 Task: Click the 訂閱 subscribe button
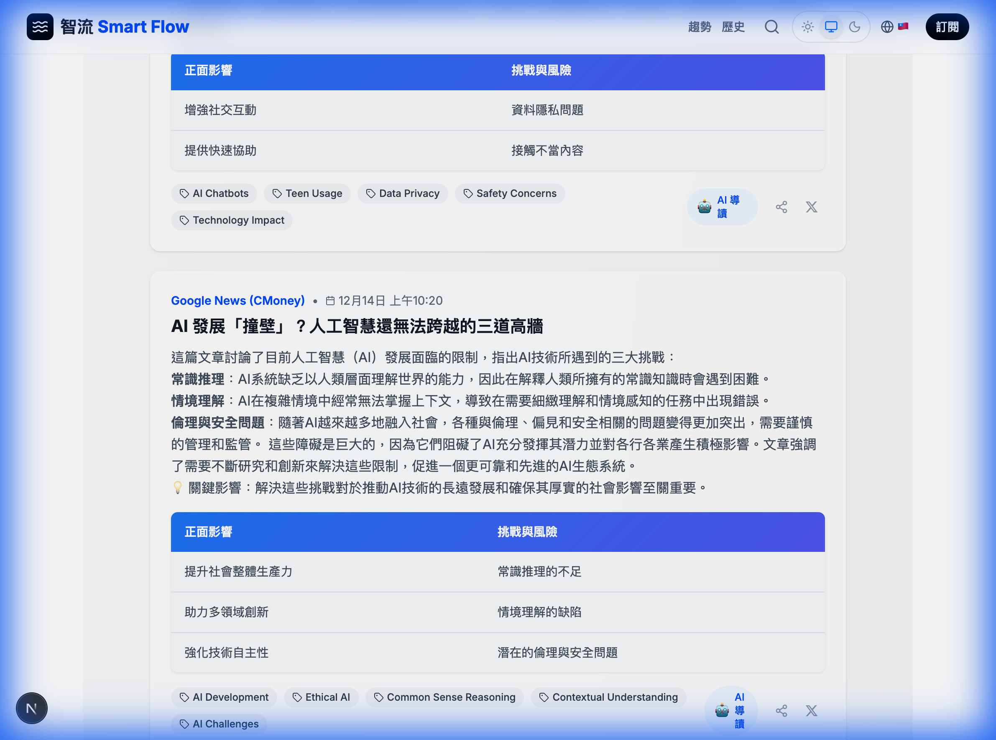(x=947, y=27)
